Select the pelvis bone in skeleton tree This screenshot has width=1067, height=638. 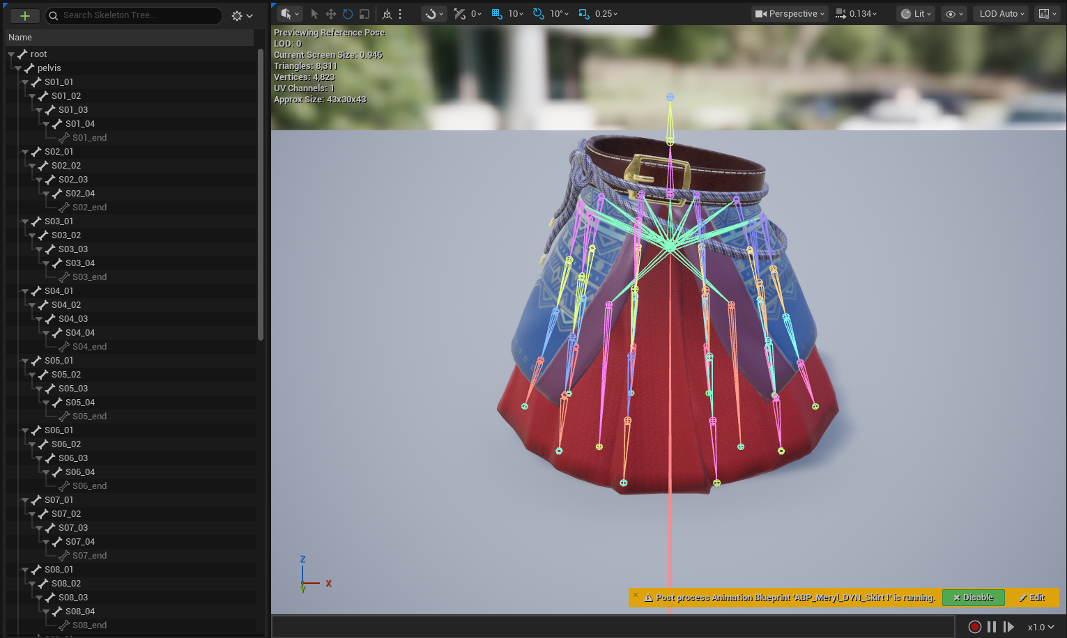49,68
